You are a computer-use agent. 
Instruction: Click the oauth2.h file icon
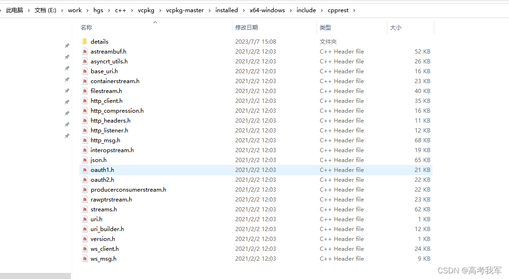pyautogui.click(x=85, y=179)
